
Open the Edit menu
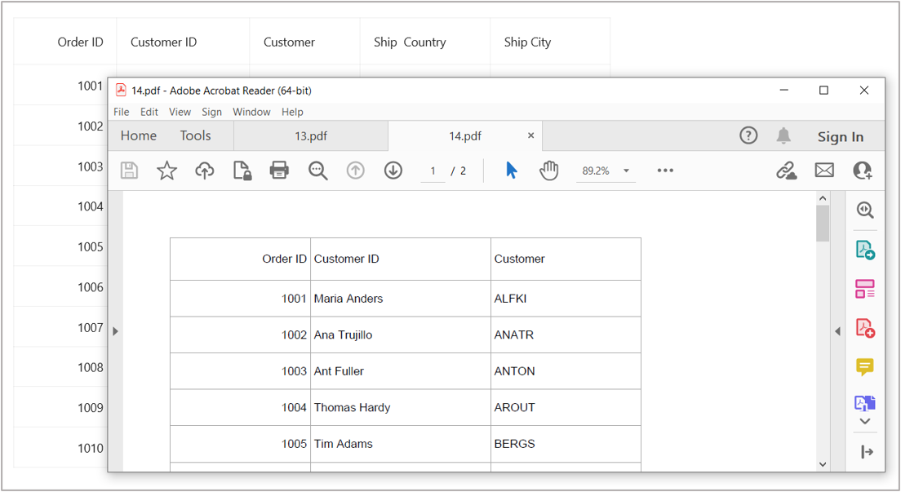pos(149,112)
